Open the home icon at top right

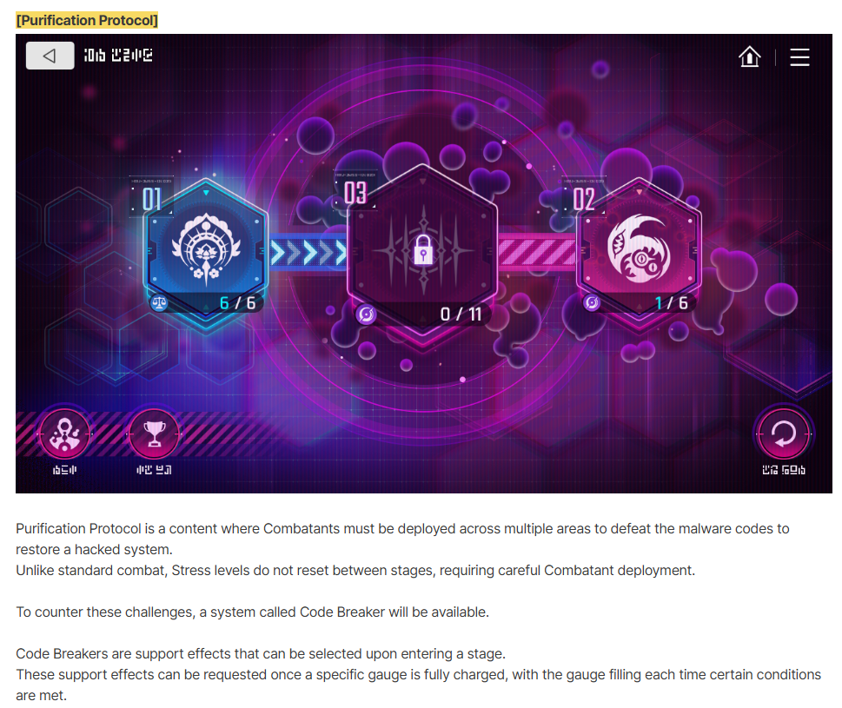(x=750, y=56)
